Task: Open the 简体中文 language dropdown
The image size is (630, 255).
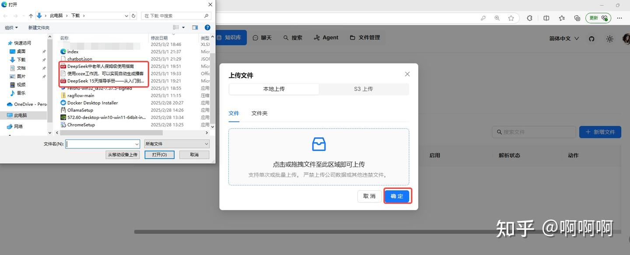Action: (x=564, y=38)
